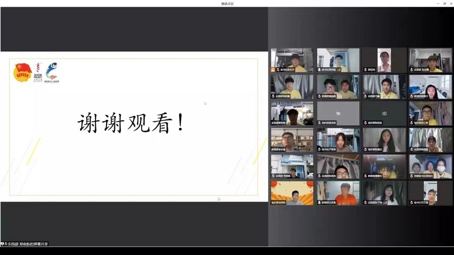Select the video tile showing two people in yellow shirts
Image resolution: width=454 pixels, height=255 pixels.
click(338, 87)
